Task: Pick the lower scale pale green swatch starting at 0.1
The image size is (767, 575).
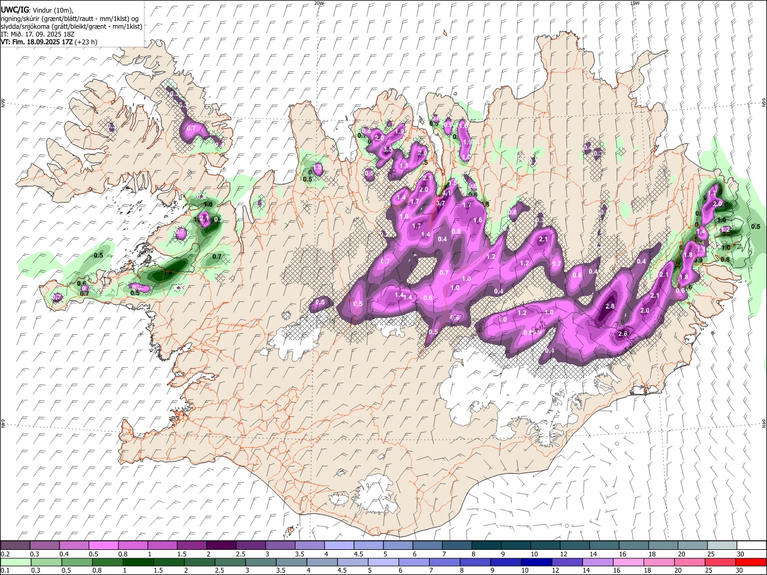Action: pyautogui.click(x=15, y=562)
